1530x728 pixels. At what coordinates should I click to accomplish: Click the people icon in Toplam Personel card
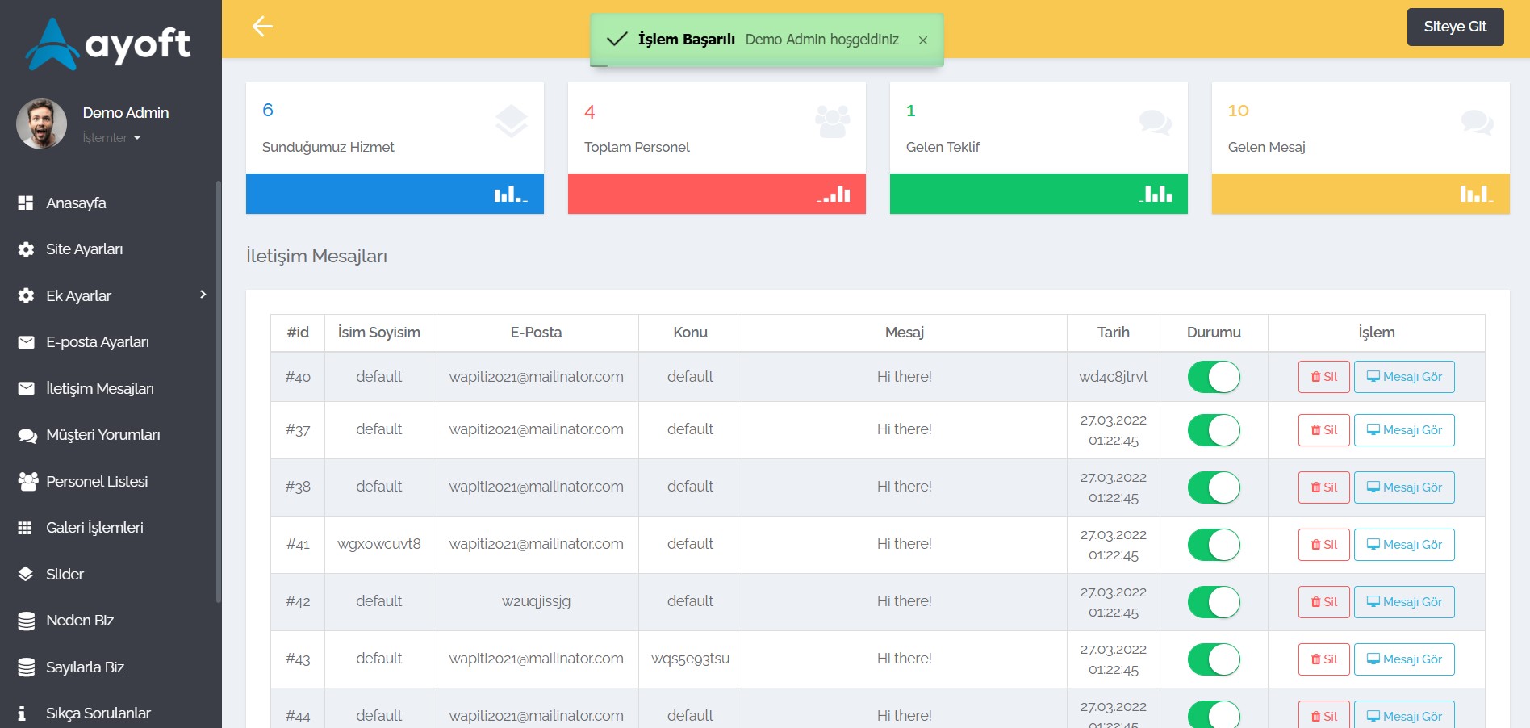coord(832,122)
